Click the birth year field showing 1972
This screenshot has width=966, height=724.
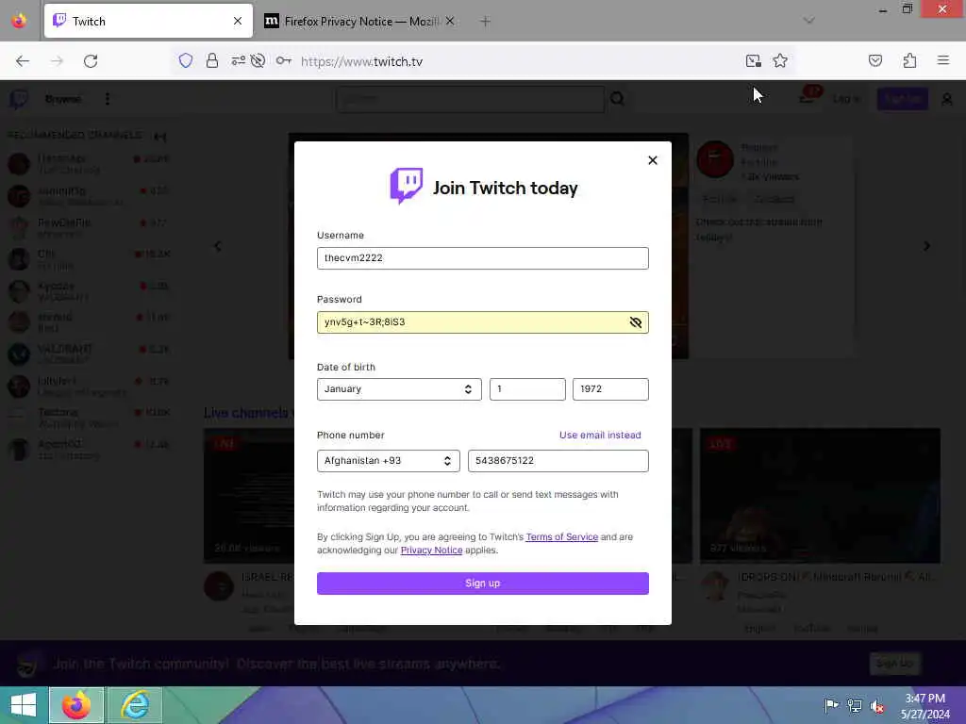tap(610, 389)
